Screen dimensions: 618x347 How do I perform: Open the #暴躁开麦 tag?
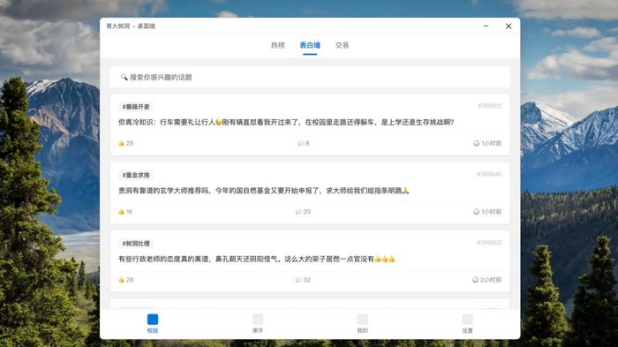[136, 107]
